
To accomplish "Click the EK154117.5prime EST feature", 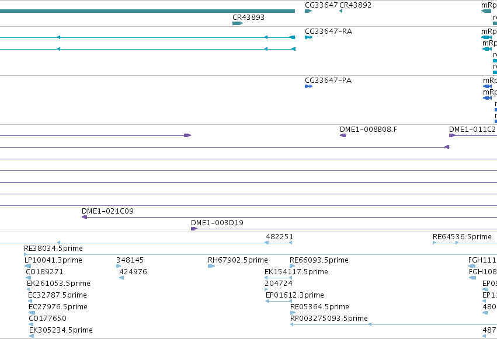I will click(x=279, y=278).
